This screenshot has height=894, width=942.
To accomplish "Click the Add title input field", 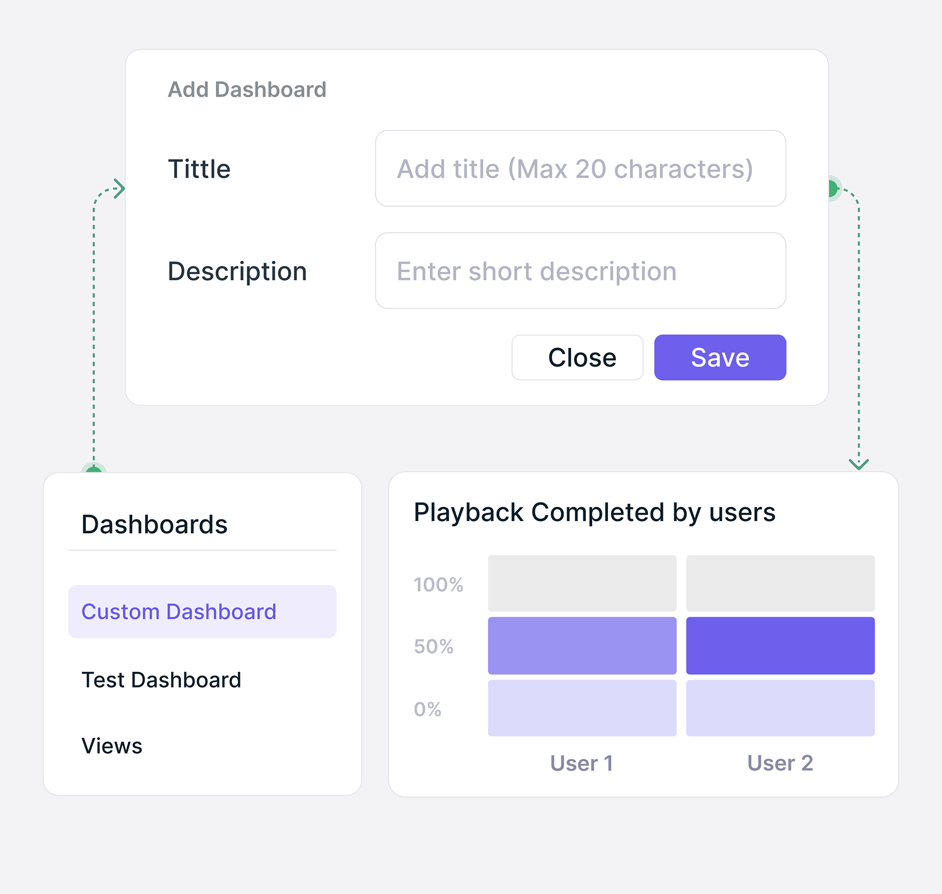I will 580,168.
